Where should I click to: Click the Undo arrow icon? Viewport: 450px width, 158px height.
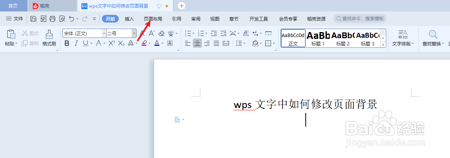pyautogui.click(x=71, y=19)
